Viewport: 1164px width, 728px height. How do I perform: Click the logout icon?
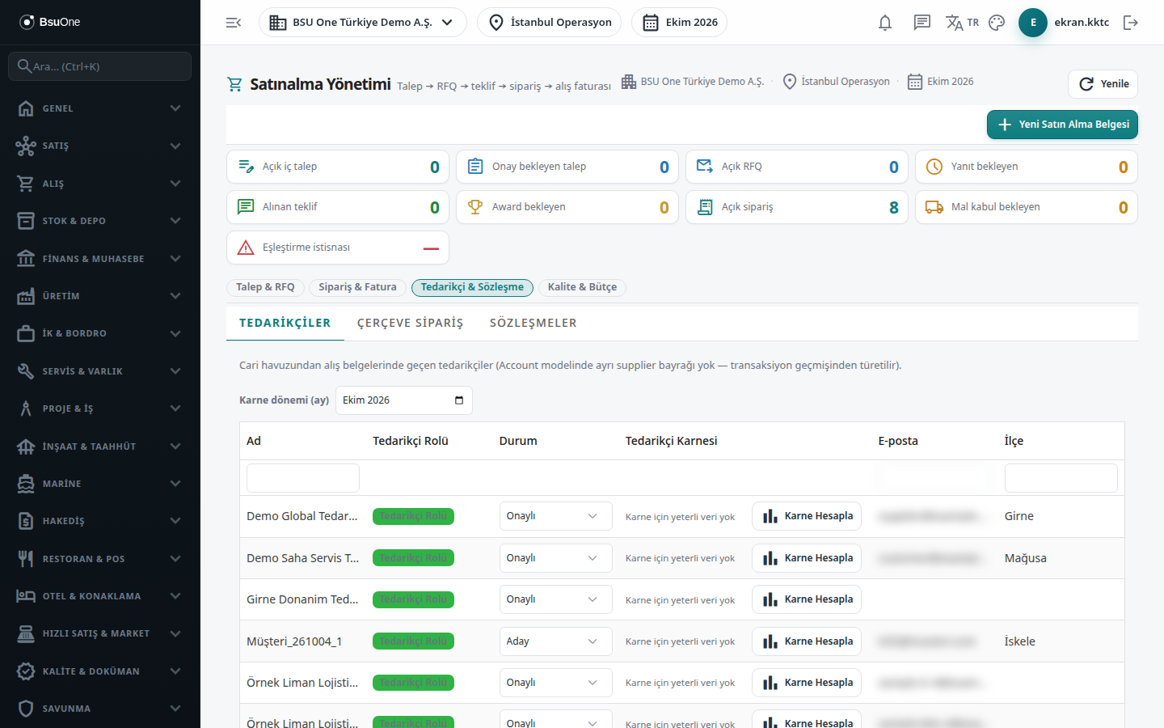coord(1131,23)
